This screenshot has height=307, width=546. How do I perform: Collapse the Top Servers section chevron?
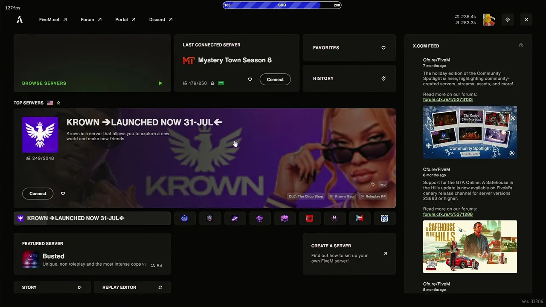[x=58, y=103]
